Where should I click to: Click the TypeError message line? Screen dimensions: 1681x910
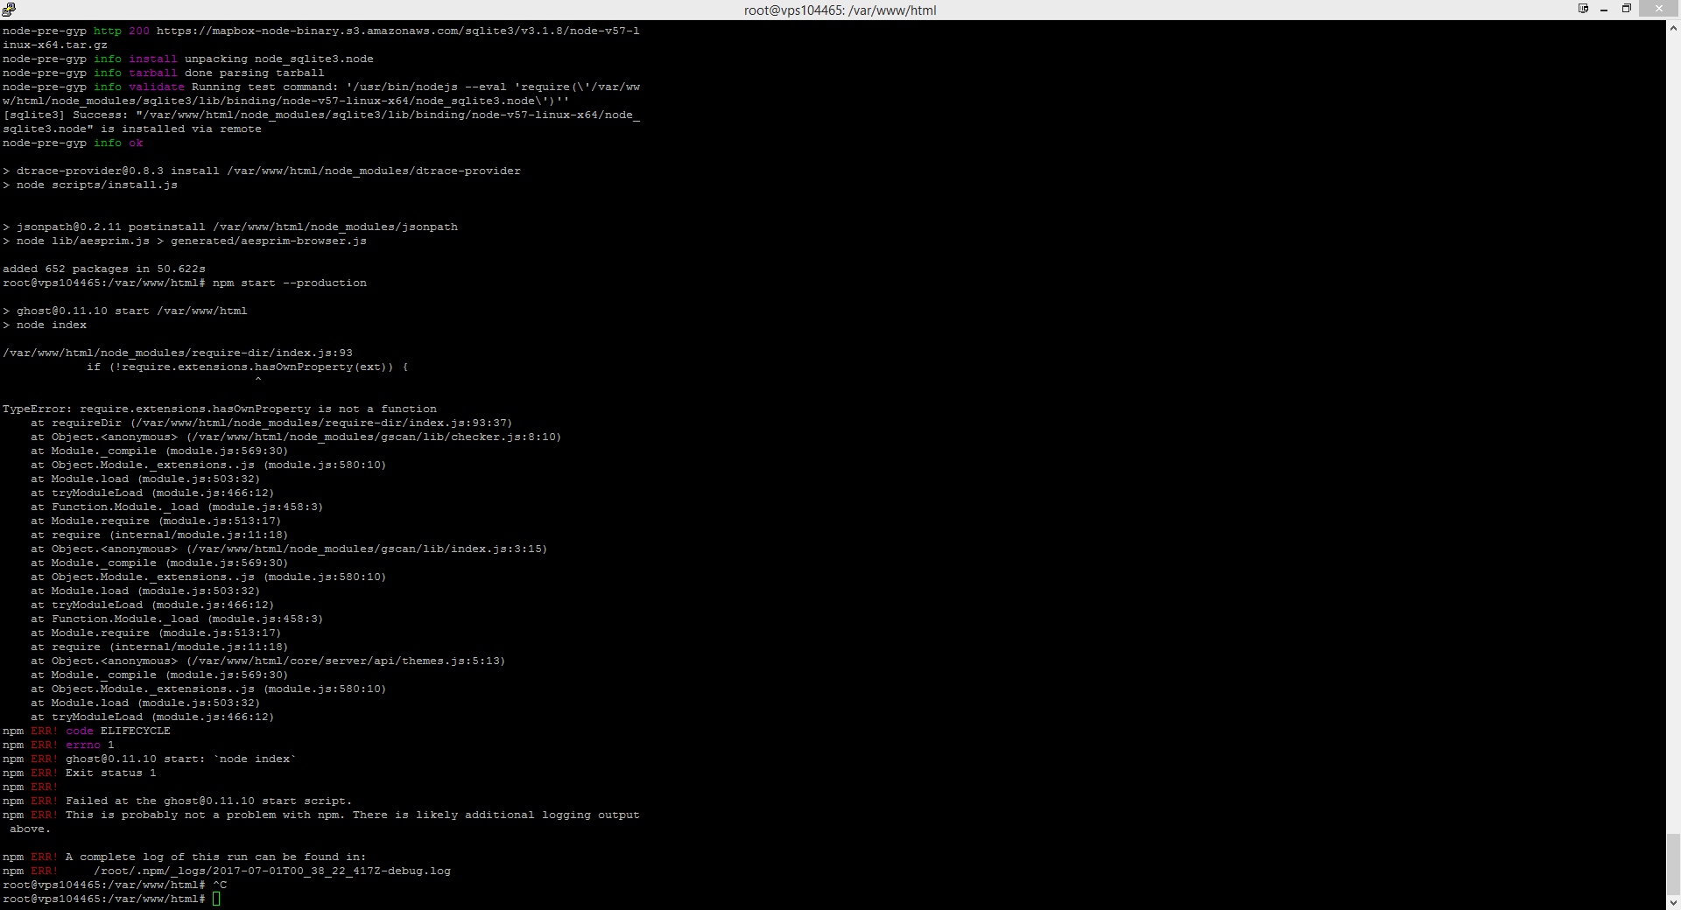coord(219,409)
